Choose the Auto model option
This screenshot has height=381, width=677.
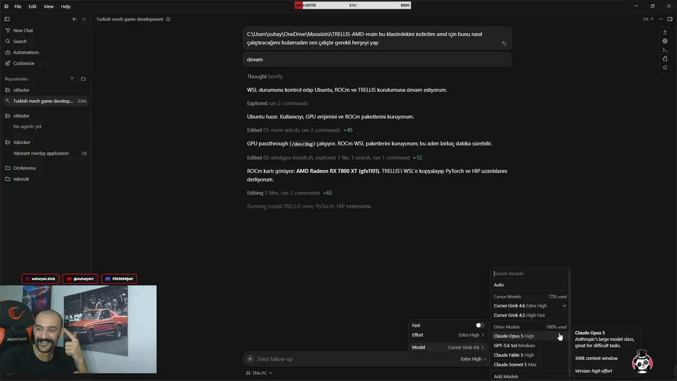(530, 285)
